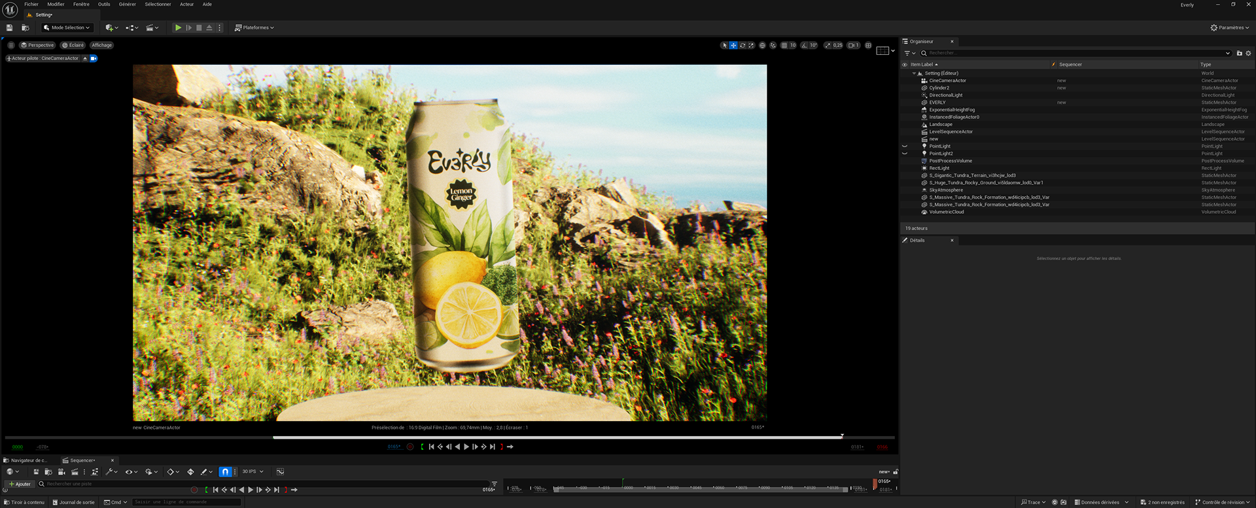This screenshot has height=508, width=1256.
Task: Switch to the Sequencer tab
Action: 82,460
